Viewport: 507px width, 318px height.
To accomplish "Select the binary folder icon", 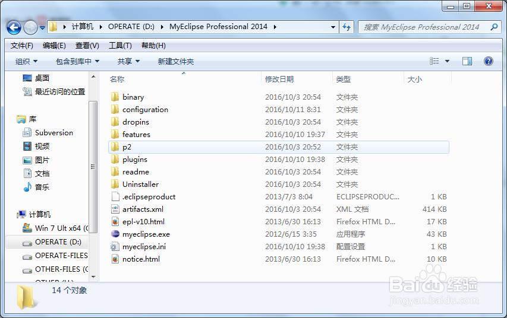I will click(115, 97).
